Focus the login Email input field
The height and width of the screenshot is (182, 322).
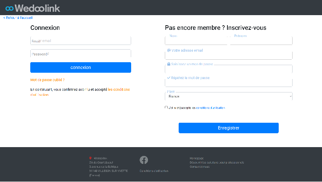coord(81,41)
